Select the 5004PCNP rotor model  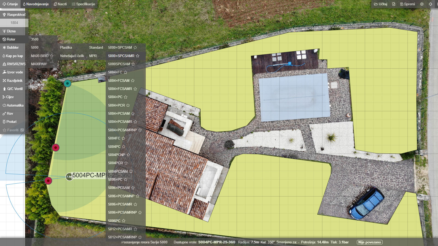click(x=116, y=155)
